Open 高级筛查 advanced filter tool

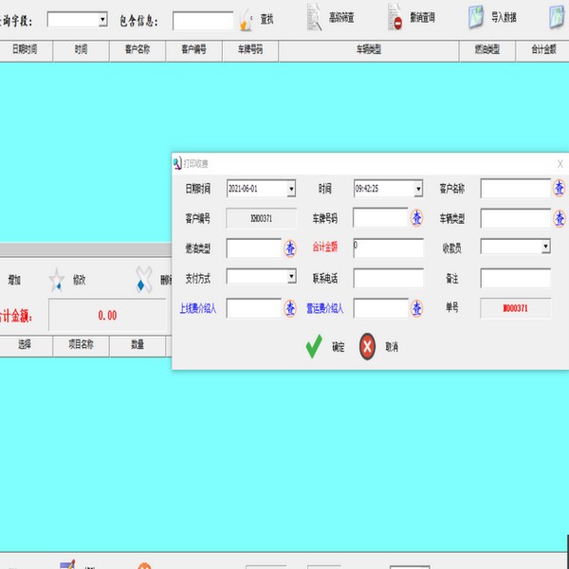pyautogui.click(x=316, y=18)
